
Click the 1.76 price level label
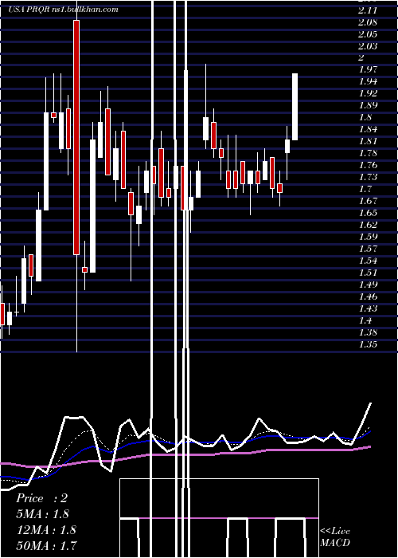pos(368,165)
